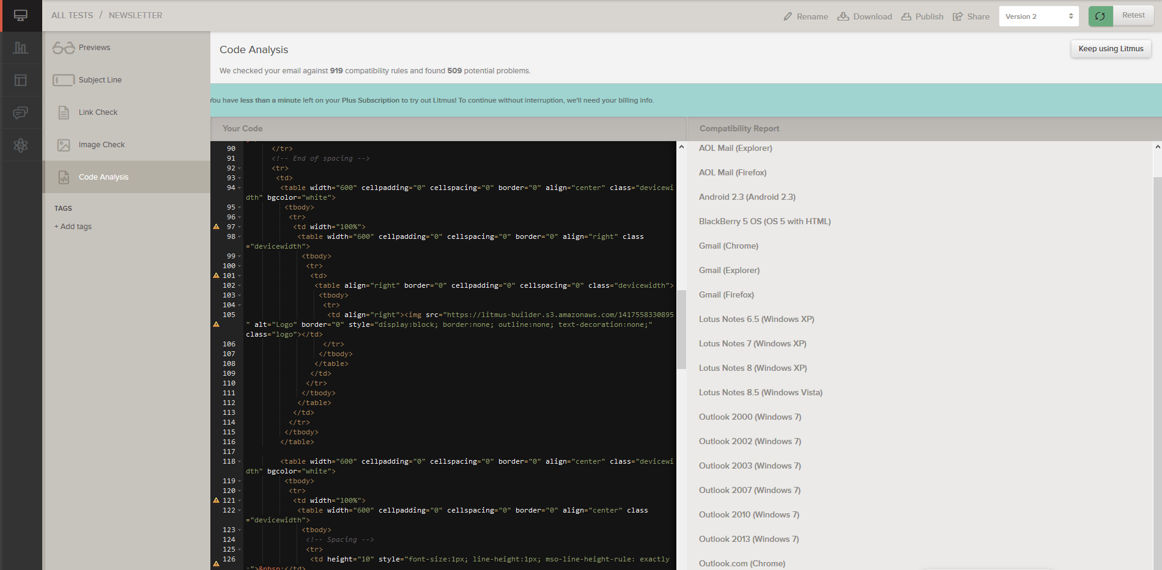This screenshot has width=1162, height=570.
Task: Click the Publish button
Action: pos(922,16)
